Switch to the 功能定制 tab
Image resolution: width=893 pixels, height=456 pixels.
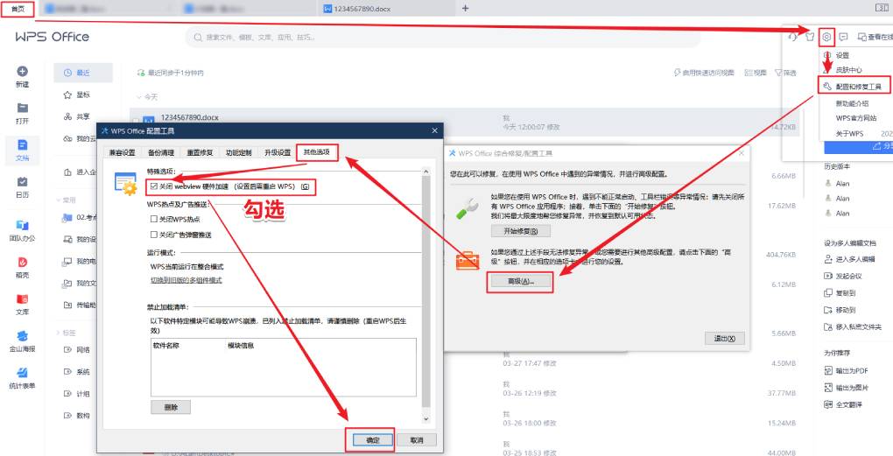(239, 152)
